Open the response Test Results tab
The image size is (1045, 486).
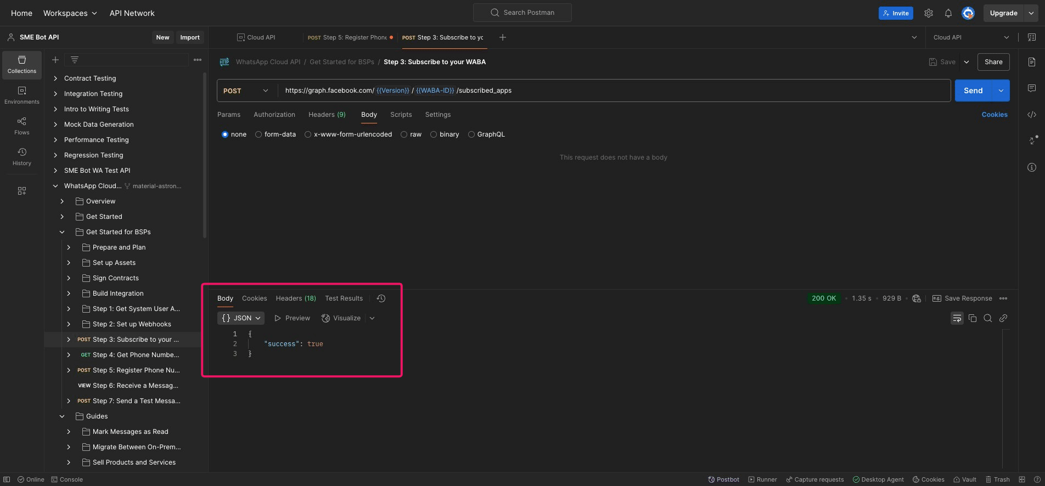(344, 298)
